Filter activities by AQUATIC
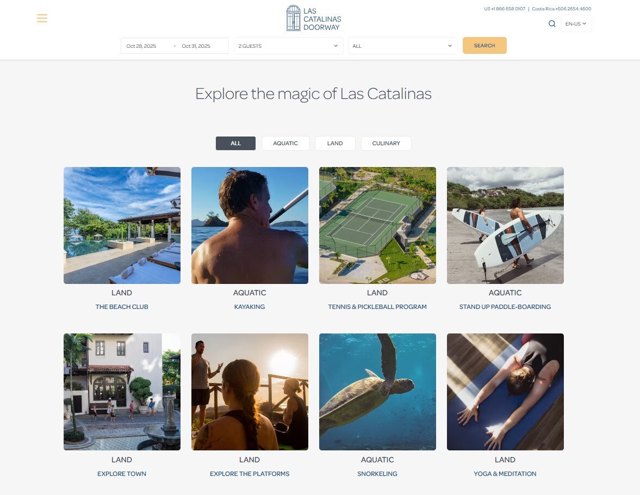 click(x=285, y=144)
